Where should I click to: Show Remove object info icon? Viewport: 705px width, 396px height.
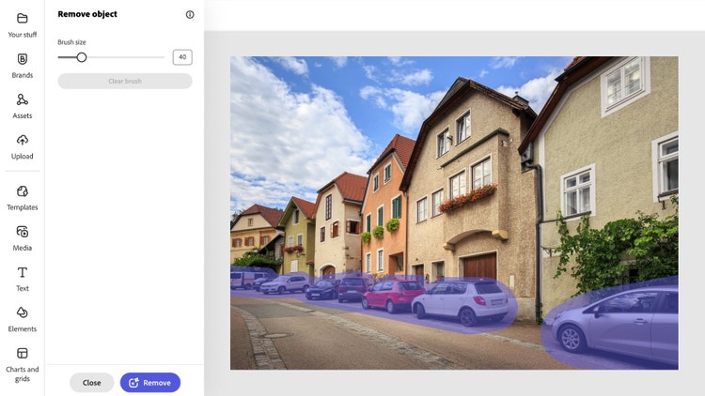pyautogui.click(x=190, y=14)
